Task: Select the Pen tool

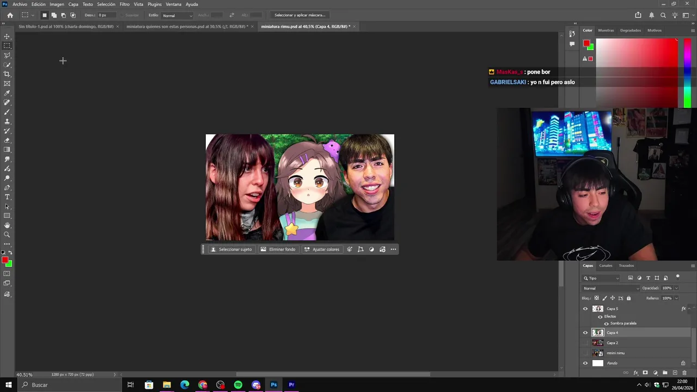Action: pos(7,187)
